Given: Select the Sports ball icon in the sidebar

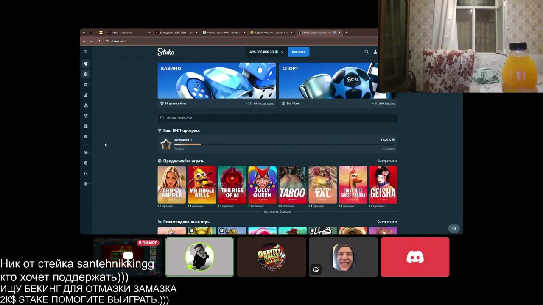Looking at the screenshot, I should 86,74.
